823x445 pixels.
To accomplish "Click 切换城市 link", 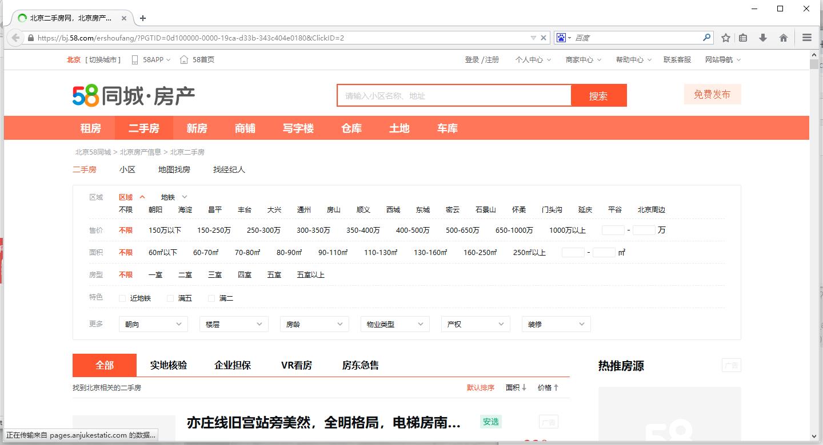I will point(103,59).
